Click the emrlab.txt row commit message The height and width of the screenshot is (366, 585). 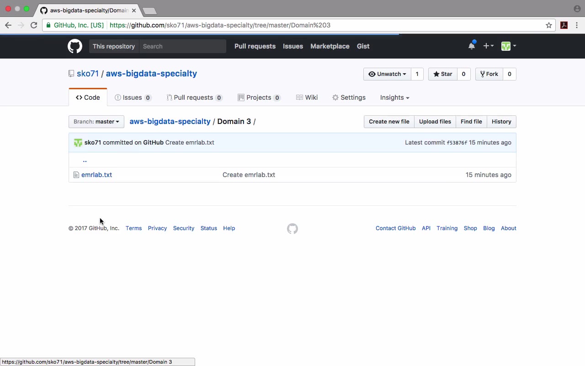(249, 175)
